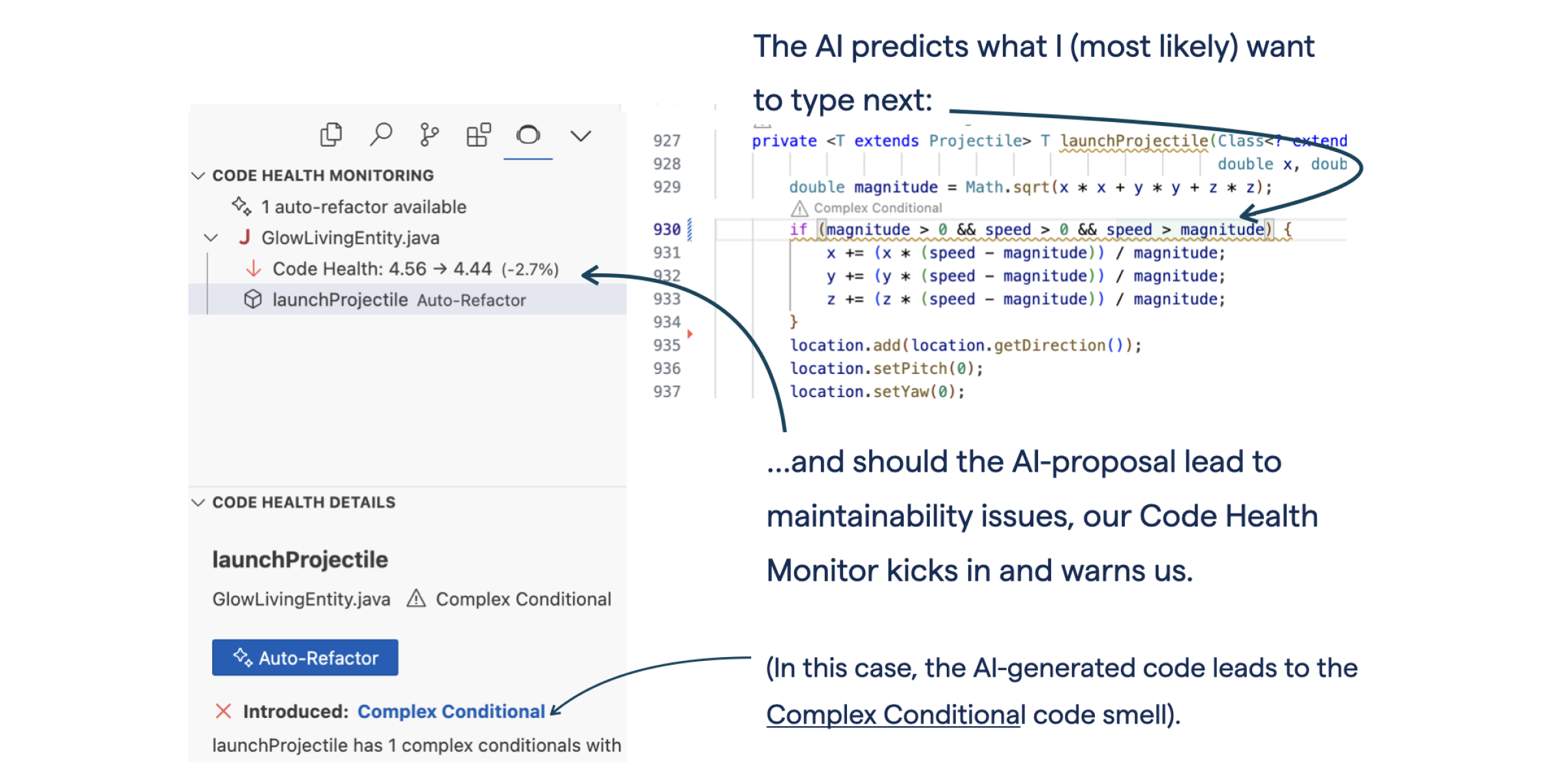The image size is (1566, 783).
Task: Open the Source Control branch icon
Action: tap(429, 135)
